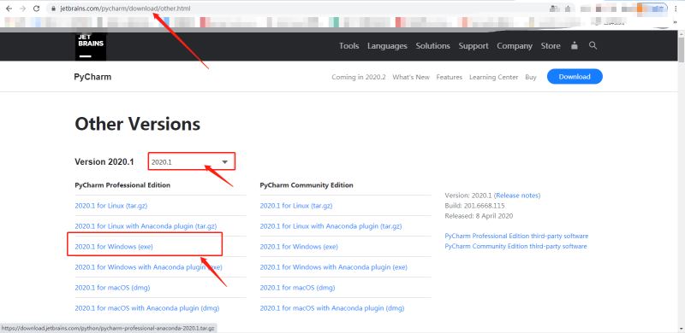Viewport: 685px width, 333px height.
Task: Download Community 2020.1 macOS with Anaconda plugin
Action: coord(332,308)
